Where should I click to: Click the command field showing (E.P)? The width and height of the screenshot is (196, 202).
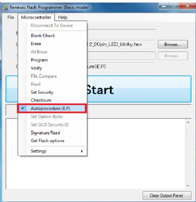(121, 66)
